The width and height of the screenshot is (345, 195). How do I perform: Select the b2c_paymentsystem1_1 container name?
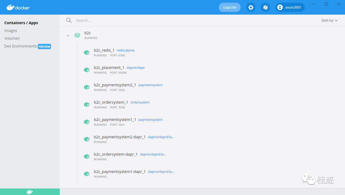click(115, 119)
